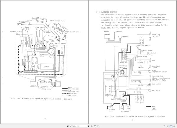Click the 'Engine' block in hydraulic diagram
Screen dimensions: 177x128
pos(47,67)
